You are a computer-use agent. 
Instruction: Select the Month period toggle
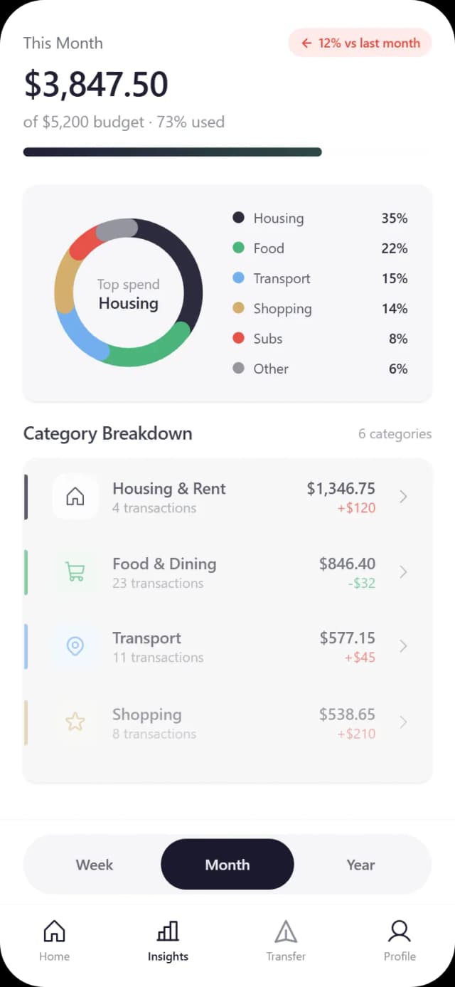(x=227, y=865)
